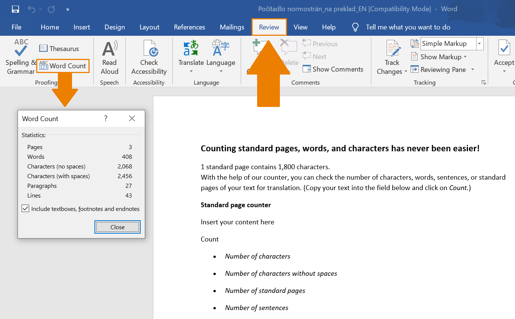Screen dimensions: 515x319
Task: Open the Thesaurus pane
Action: [x=59, y=48]
